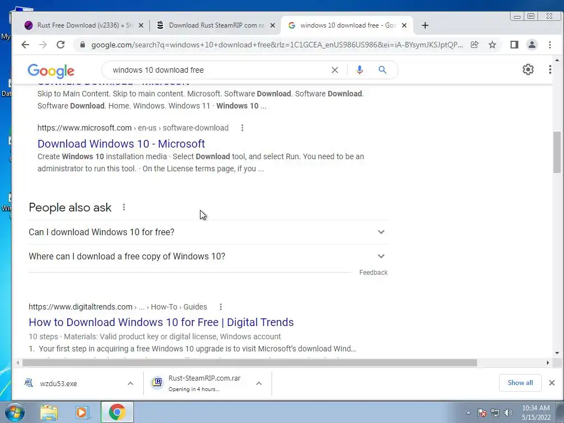Open the volume speaker icon
The height and width of the screenshot is (423, 564).
click(508, 413)
